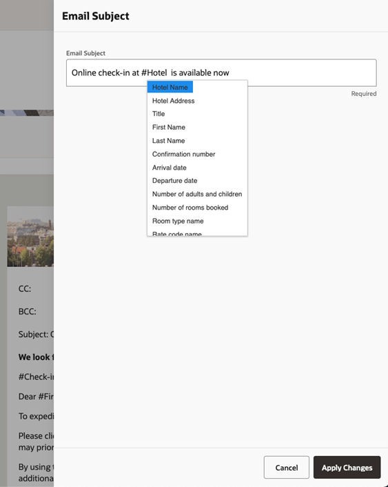The image size is (388, 487).
Task: Choose Last Name from the list
Action: (x=168, y=141)
